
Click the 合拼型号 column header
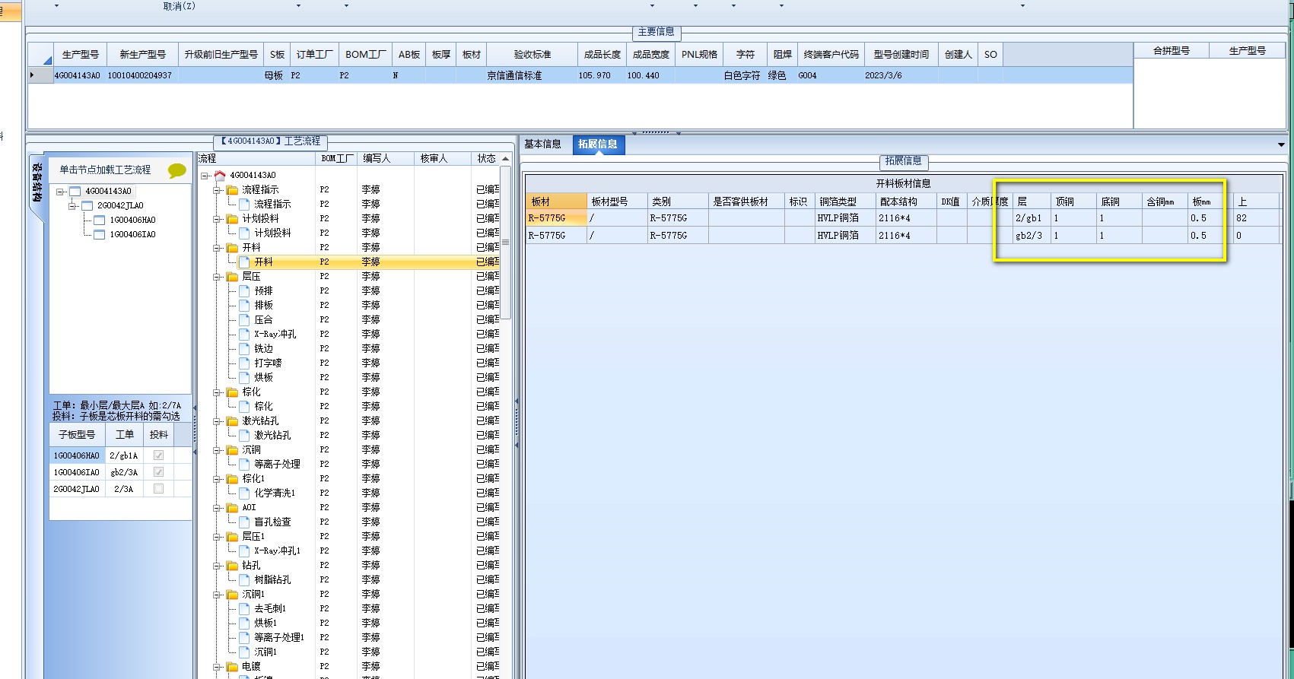click(1172, 51)
